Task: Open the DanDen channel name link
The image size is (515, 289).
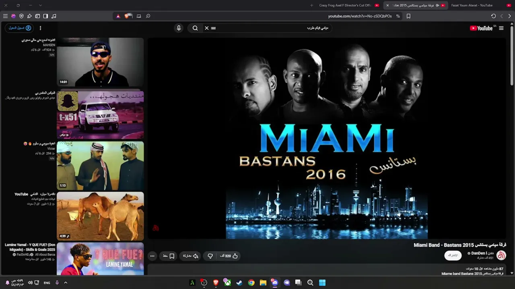Action: coord(479,253)
